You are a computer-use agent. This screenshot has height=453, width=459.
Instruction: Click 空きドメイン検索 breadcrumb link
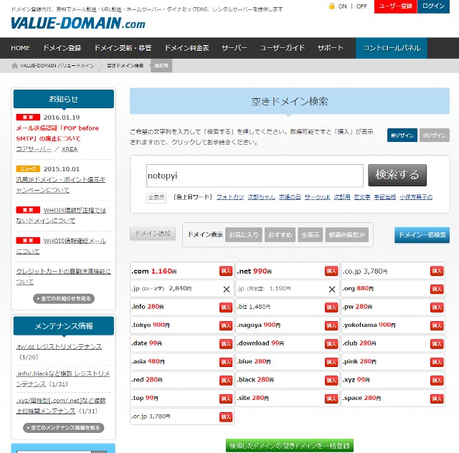126,65
